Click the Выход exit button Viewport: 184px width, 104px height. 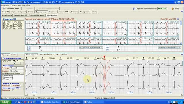pyautogui.click(x=175, y=9)
